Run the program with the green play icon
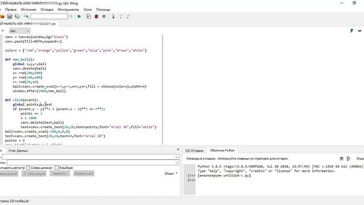Viewport: 364px width, 205px height. coord(80,17)
